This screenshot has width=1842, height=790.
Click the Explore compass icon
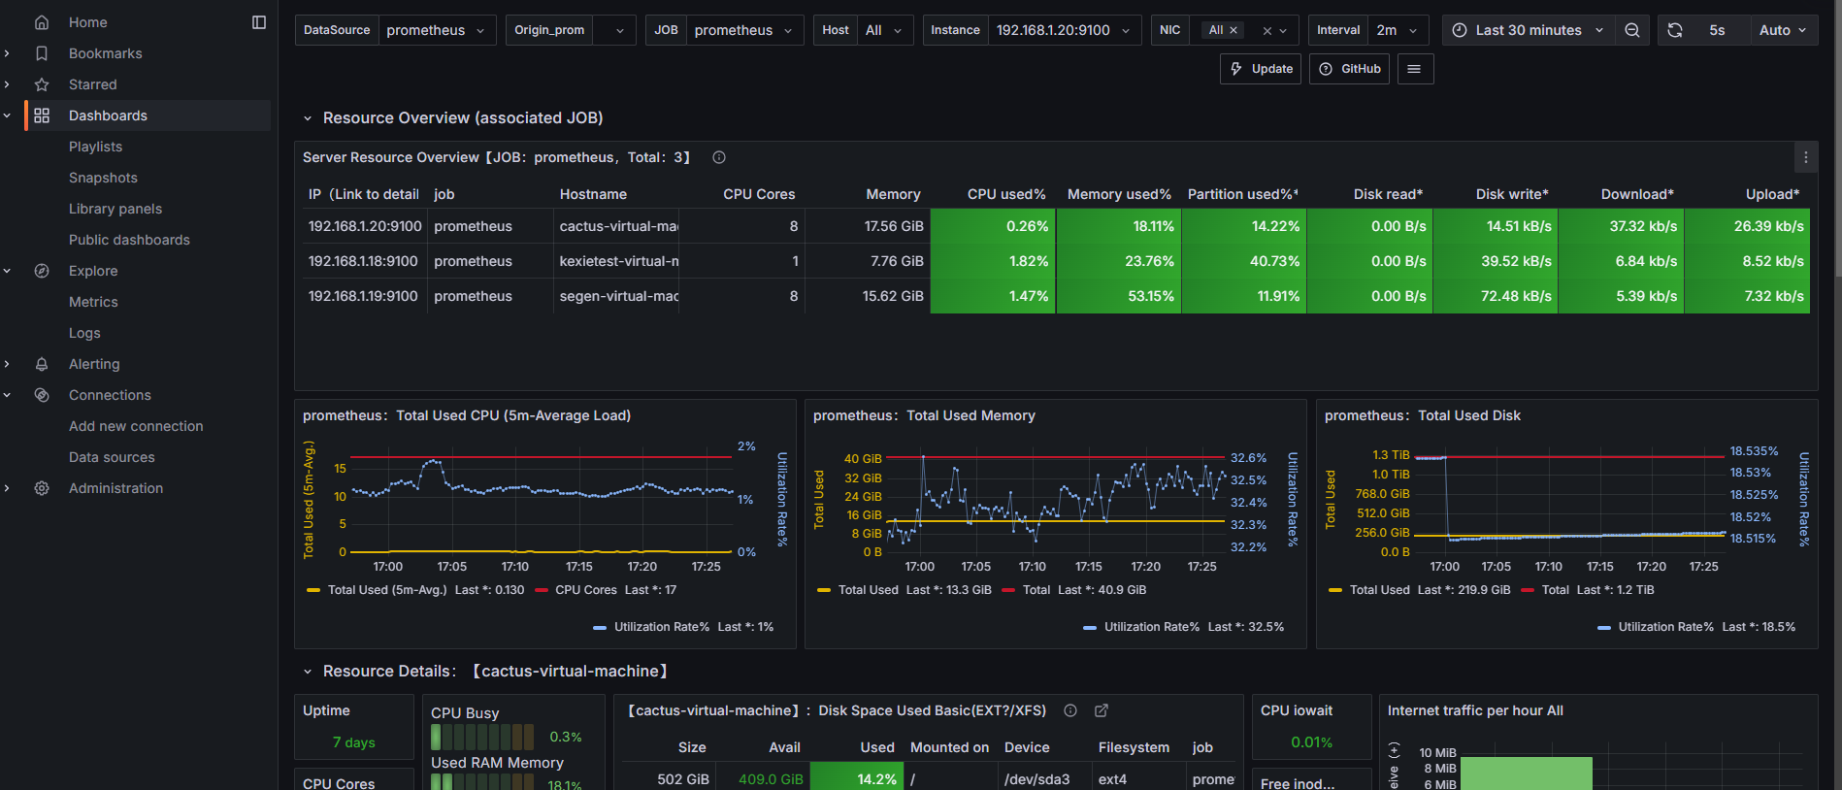(42, 271)
